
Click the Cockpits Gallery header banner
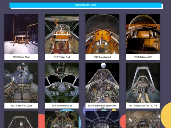tap(85, 5)
